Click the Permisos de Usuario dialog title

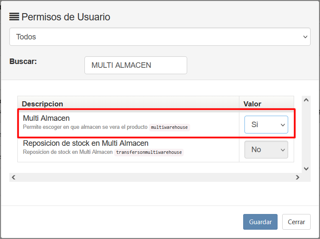[66, 17]
